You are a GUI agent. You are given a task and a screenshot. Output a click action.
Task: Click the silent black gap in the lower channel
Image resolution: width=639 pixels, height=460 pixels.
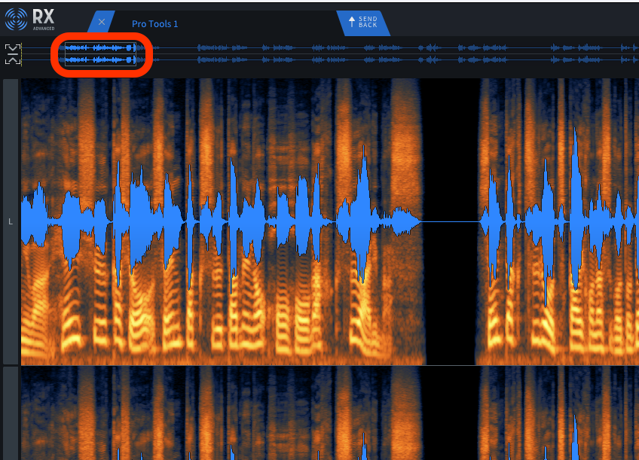(449, 413)
